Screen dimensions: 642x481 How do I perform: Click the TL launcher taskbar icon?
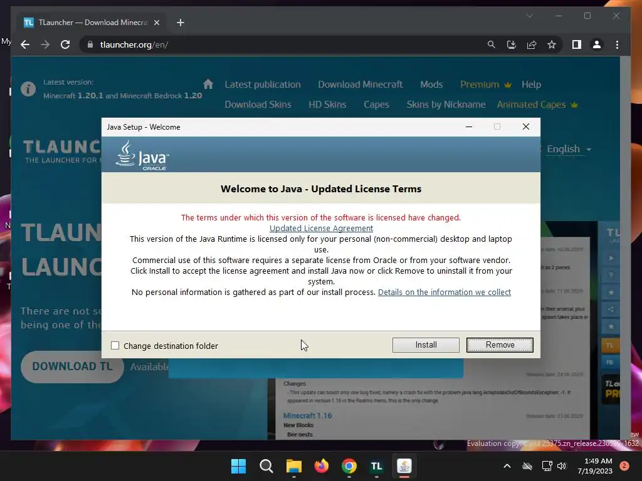click(376, 466)
